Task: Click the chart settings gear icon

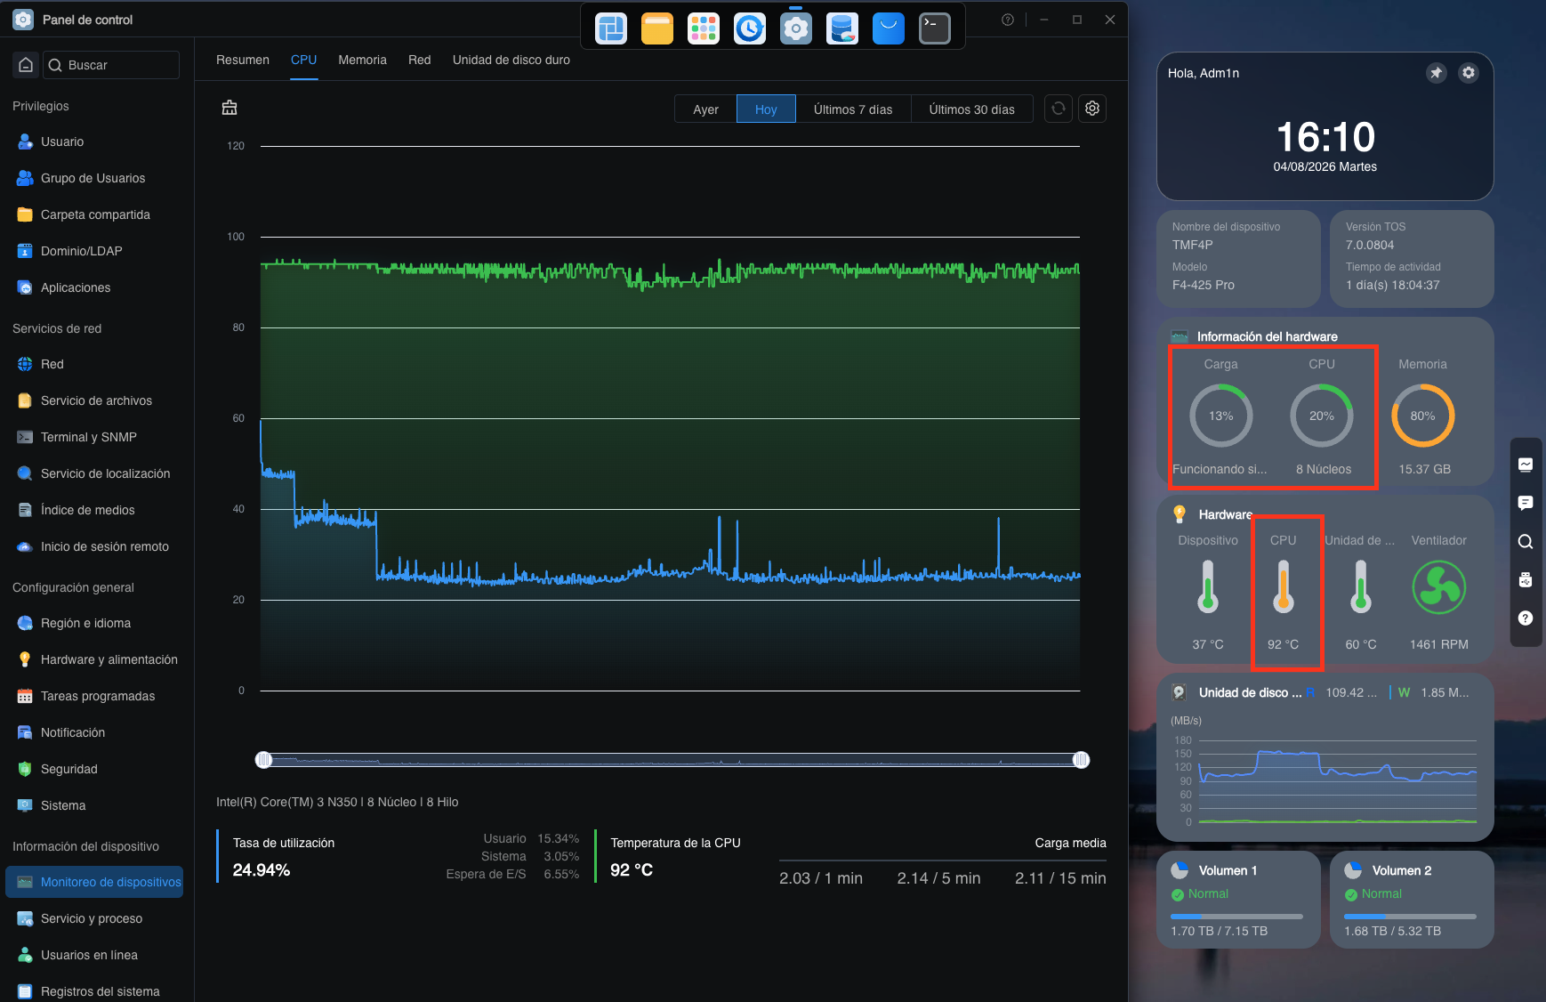Action: (1092, 109)
